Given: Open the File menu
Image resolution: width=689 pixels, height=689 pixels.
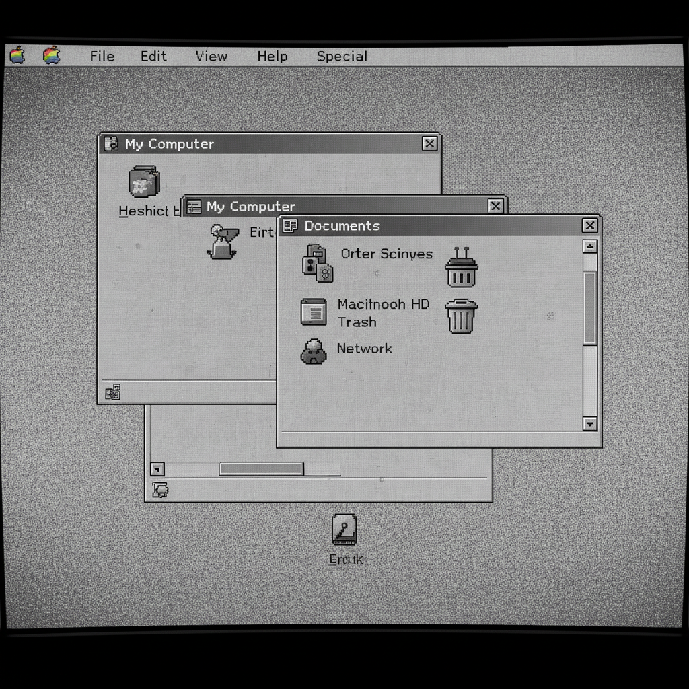Looking at the screenshot, I should coord(102,57).
